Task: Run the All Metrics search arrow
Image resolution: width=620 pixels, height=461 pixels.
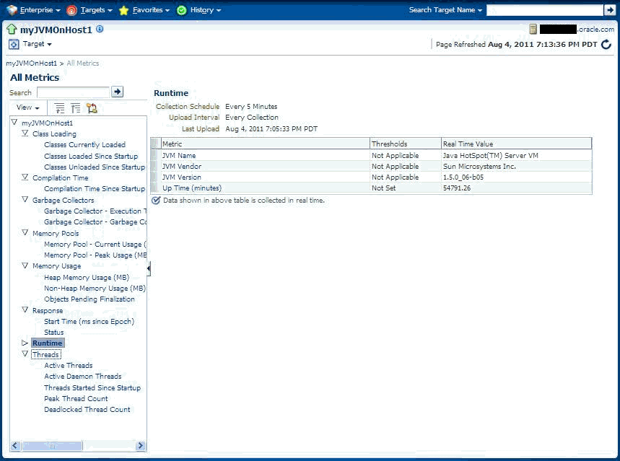Action: (x=117, y=92)
